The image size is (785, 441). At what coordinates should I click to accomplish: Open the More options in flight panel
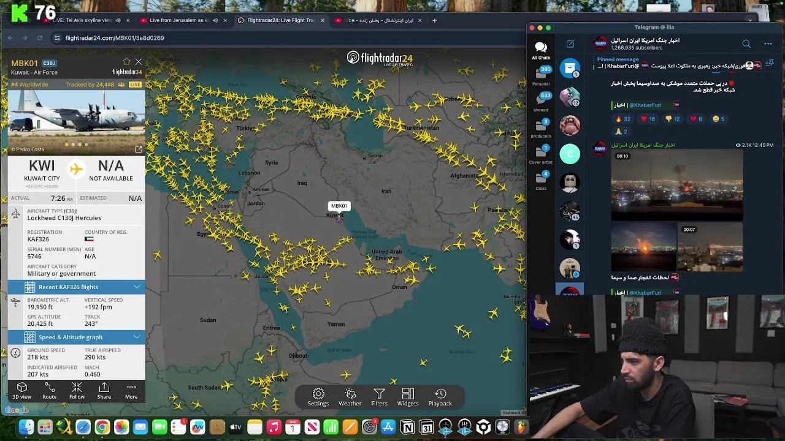[131, 391]
